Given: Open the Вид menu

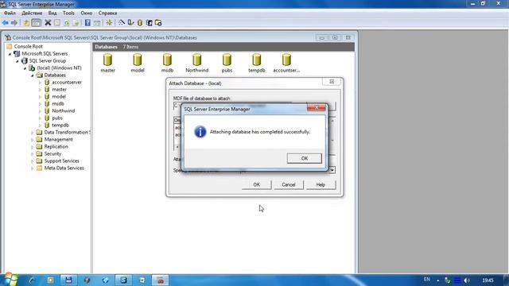Looking at the screenshot, I should click(52, 13).
